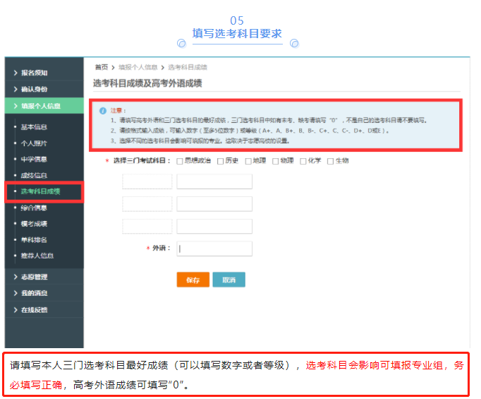
Task: Focus the 外语 score input field
Action: pyautogui.click(x=214, y=249)
